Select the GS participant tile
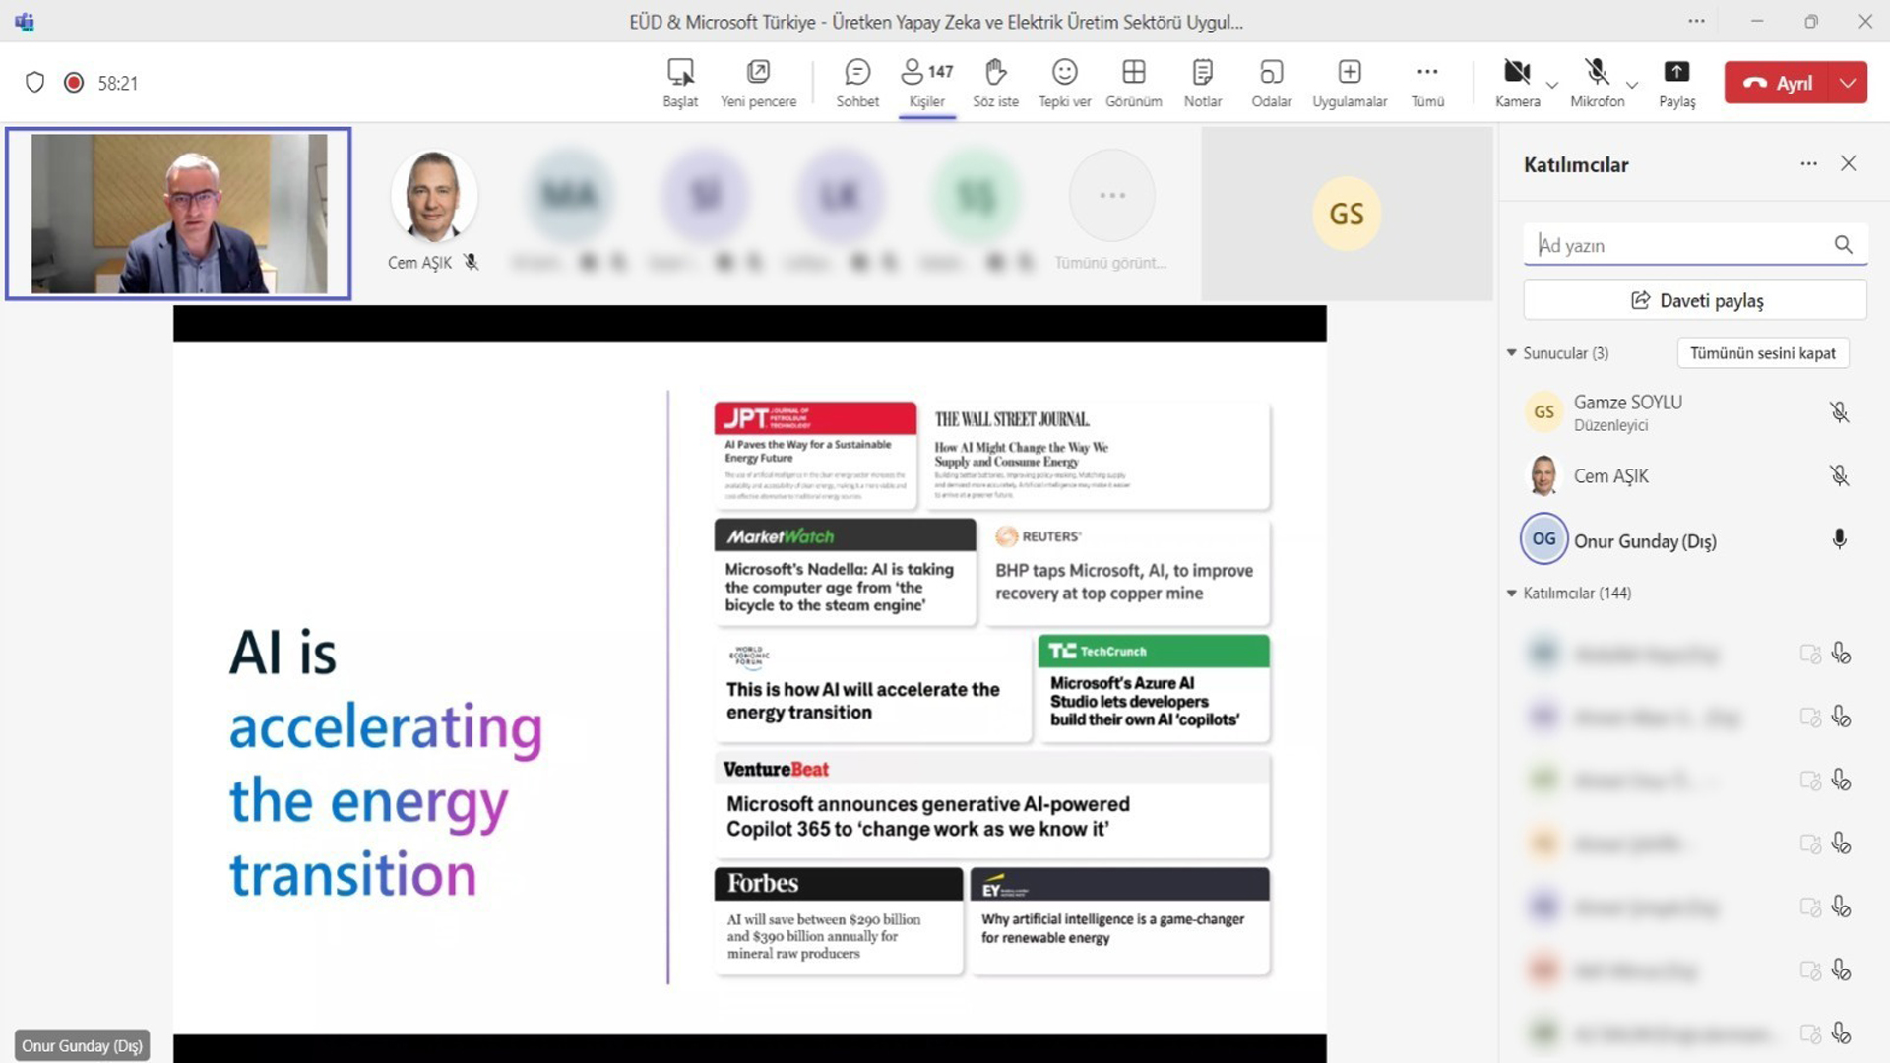 pos(1347,214)
